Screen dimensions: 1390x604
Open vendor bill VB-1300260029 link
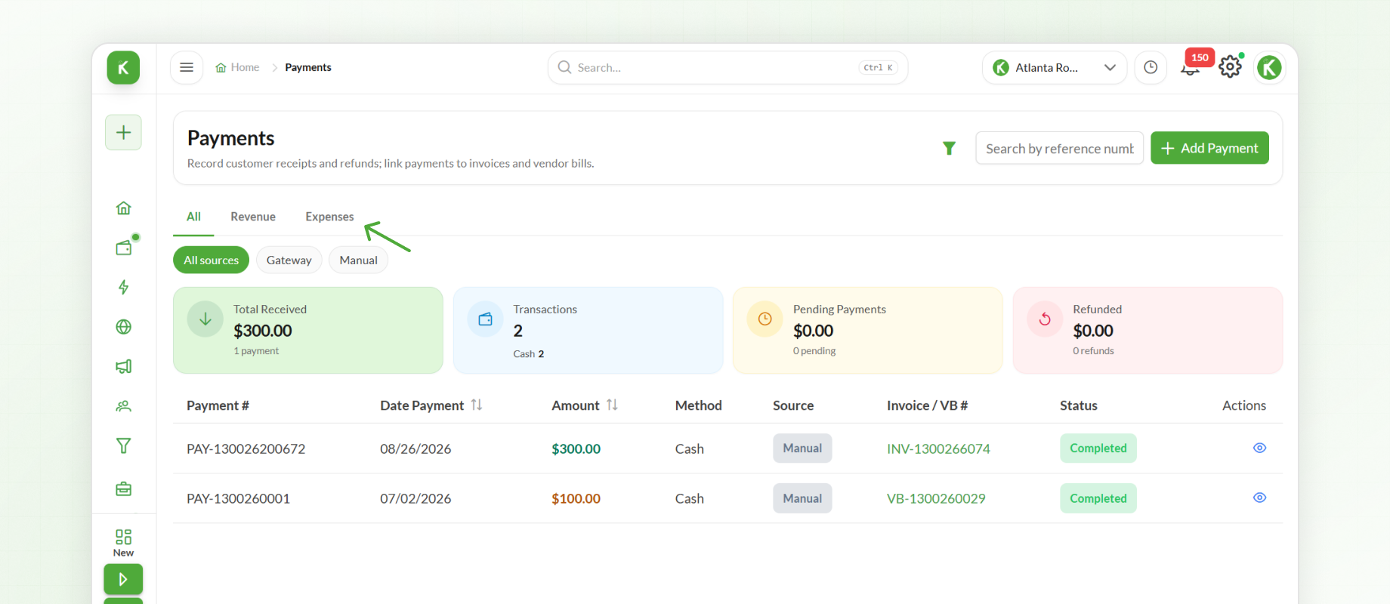(x=936, y=499)
